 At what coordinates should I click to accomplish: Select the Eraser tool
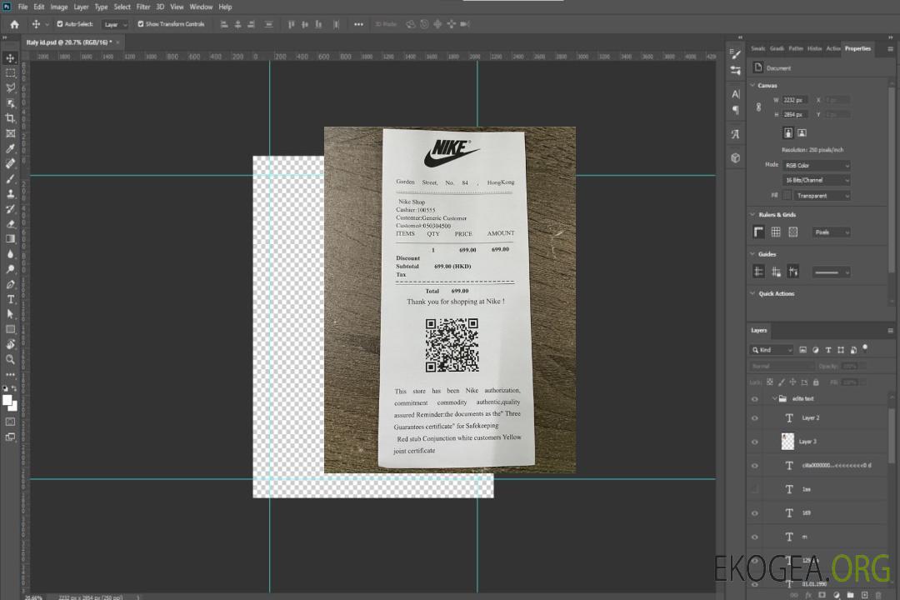pos(10,224)
